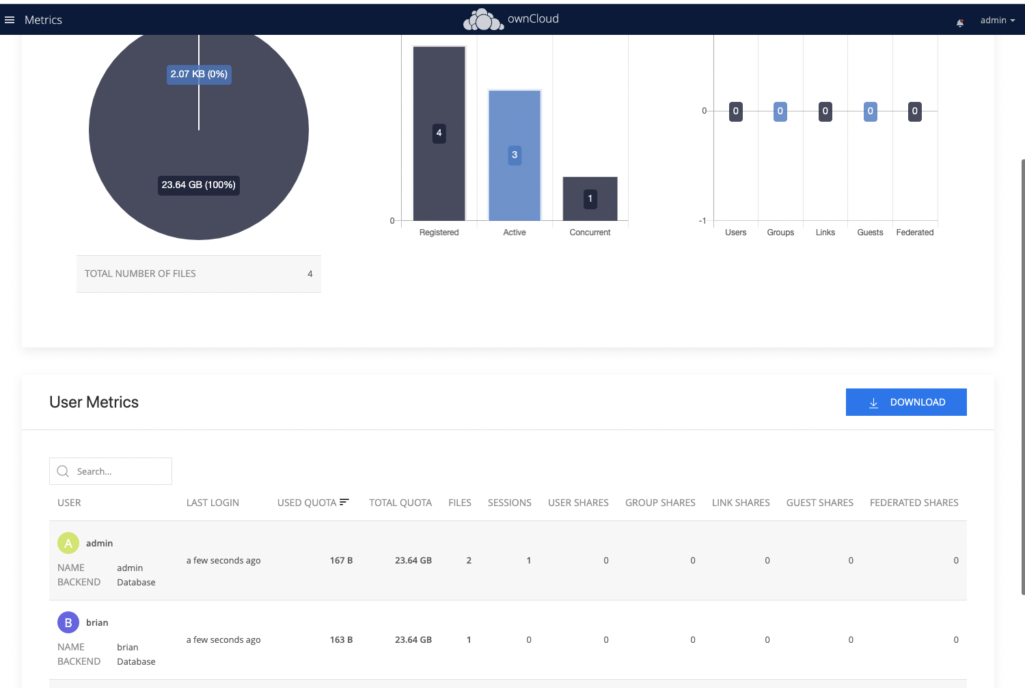Click the ownCloud cloud logo

(x=484, y=20)
